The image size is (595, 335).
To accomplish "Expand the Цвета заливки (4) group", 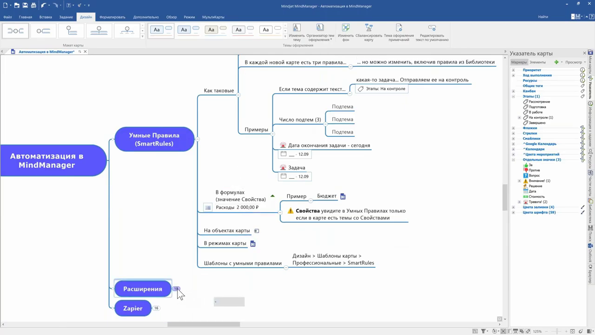I will [513, 207].
